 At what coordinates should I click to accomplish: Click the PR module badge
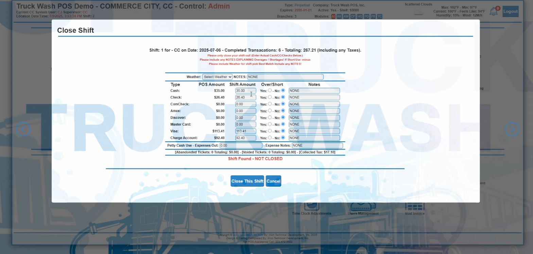click(373, 16)
